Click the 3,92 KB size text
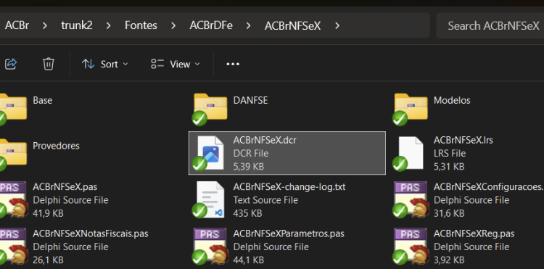The image size is (544, 269). coord(449,260)
